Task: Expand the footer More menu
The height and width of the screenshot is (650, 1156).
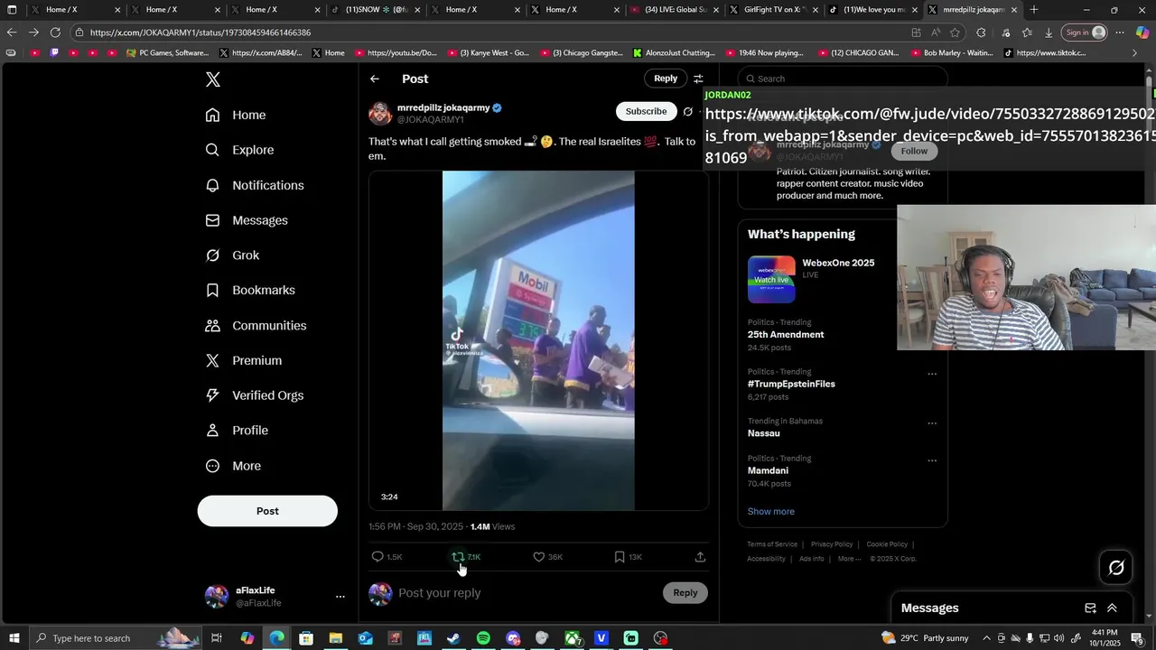Action: point(849,559)
